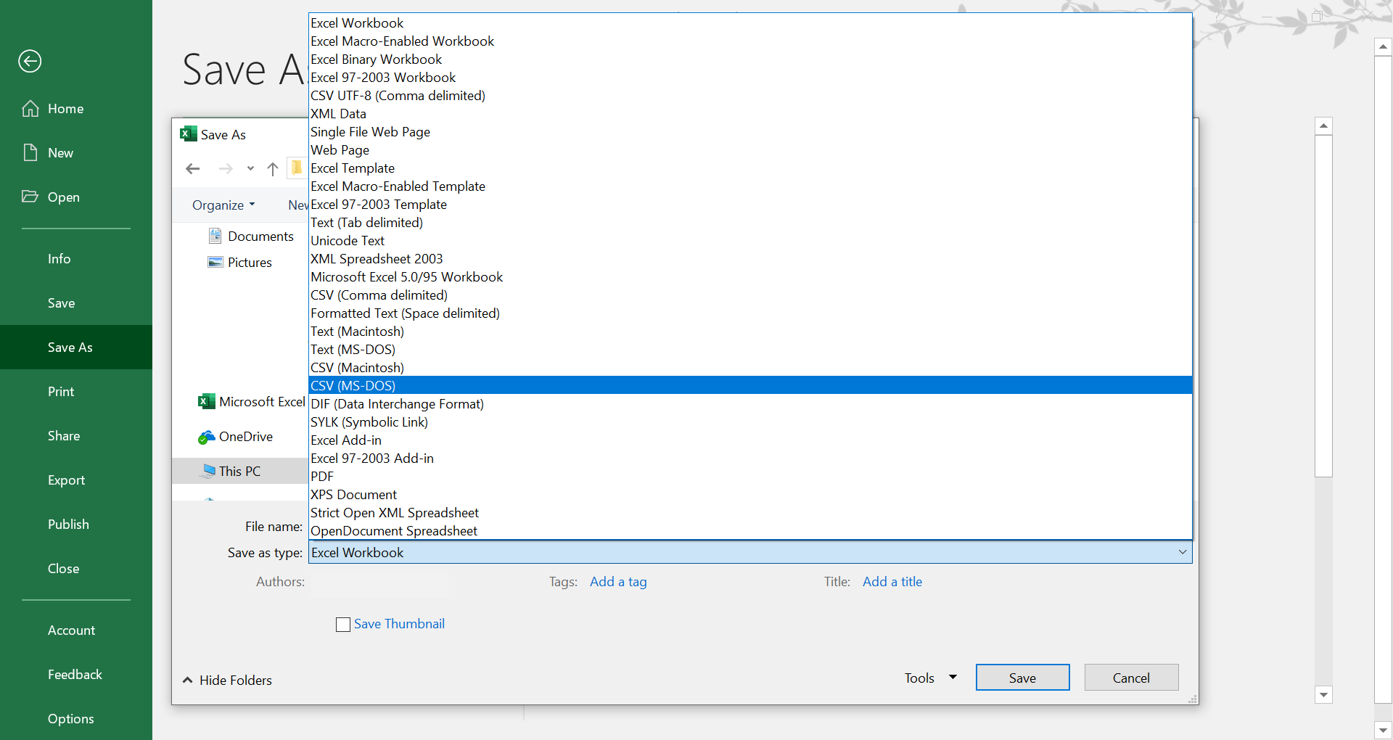The height and width of the screenshot is (740, 1393).
Task: Click the Pictures folder icon
Action: click(215, 262)
